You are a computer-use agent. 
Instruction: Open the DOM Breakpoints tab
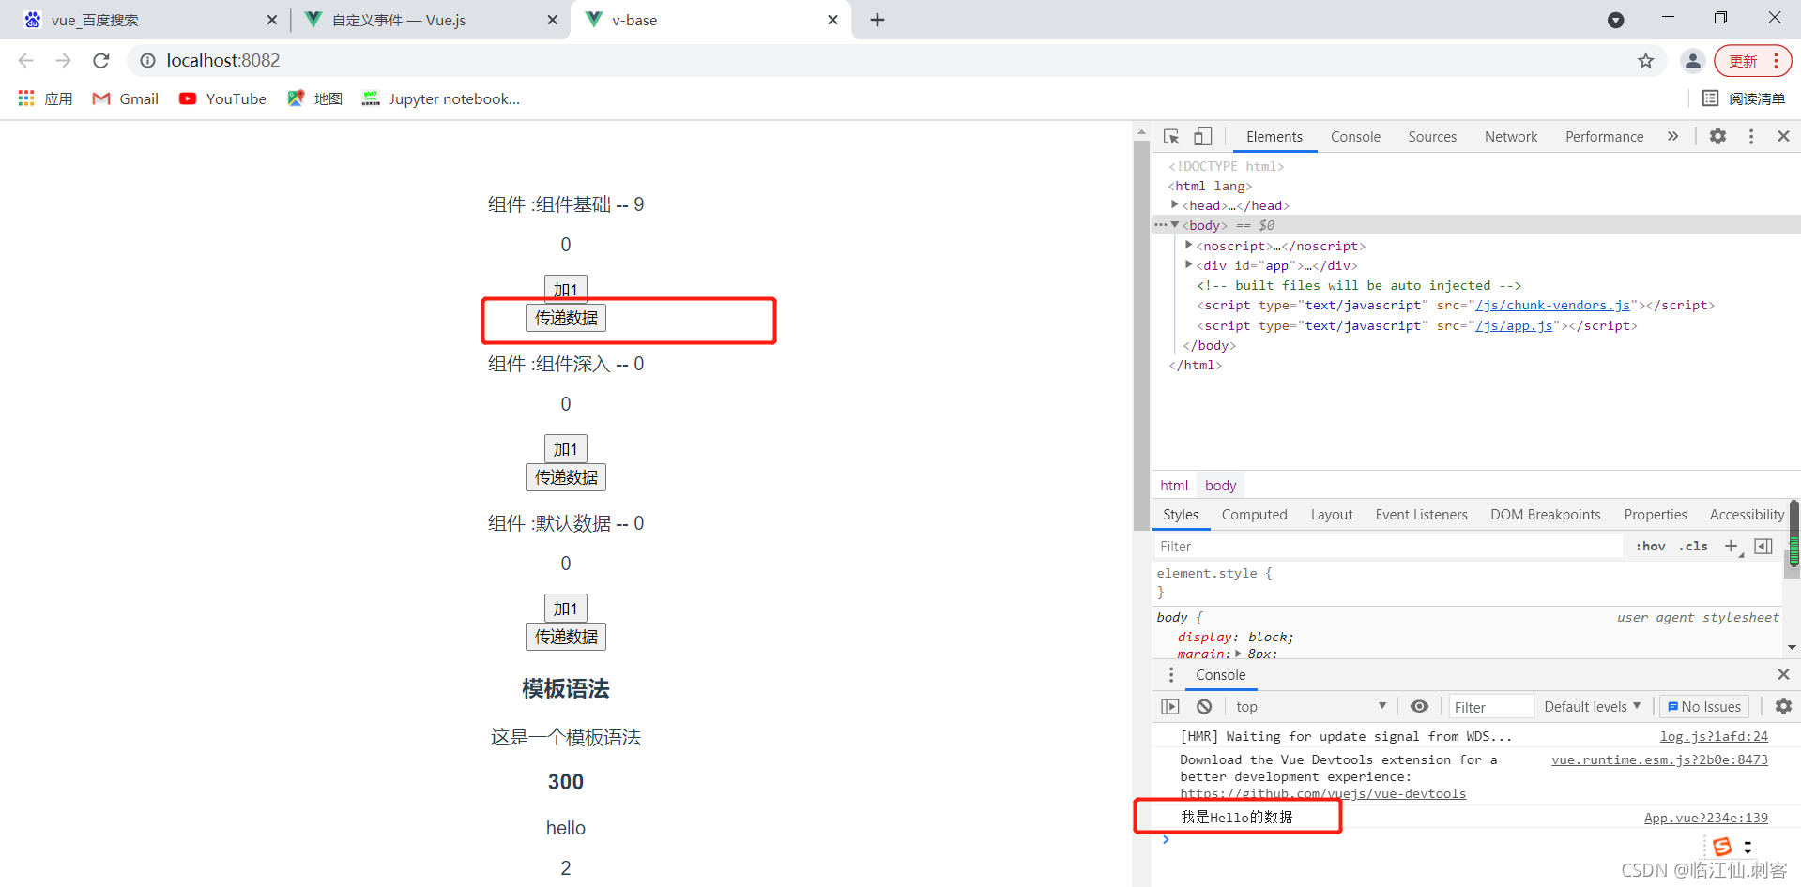pos(1545,515)
